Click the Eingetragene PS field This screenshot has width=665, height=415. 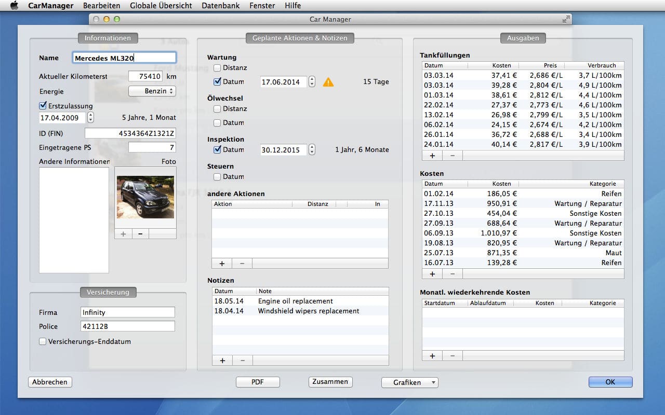[x=152, y=147]
